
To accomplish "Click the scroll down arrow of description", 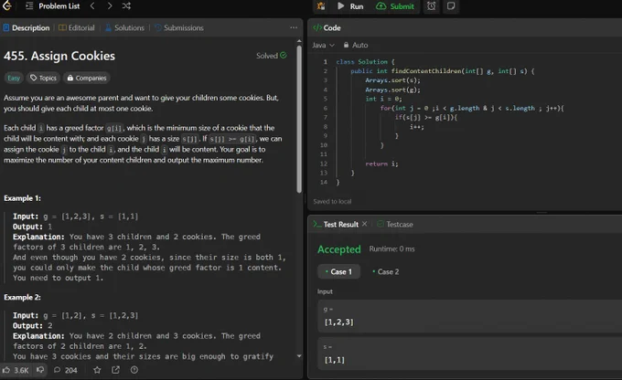I will point(299,356).
